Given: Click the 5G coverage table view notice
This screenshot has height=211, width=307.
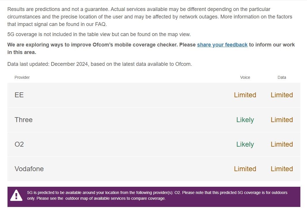Looking at the screenshot, I should (99, 34).
